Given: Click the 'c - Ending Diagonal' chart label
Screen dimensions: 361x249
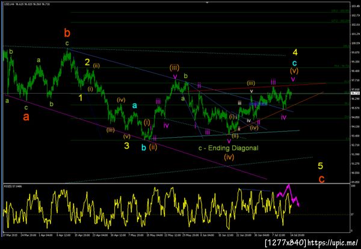Looking at the screenshot, I should click(x=229, y=148).
